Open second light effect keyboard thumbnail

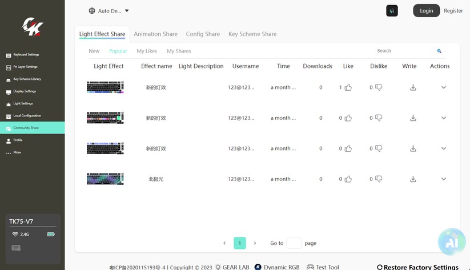coord(105,118)
